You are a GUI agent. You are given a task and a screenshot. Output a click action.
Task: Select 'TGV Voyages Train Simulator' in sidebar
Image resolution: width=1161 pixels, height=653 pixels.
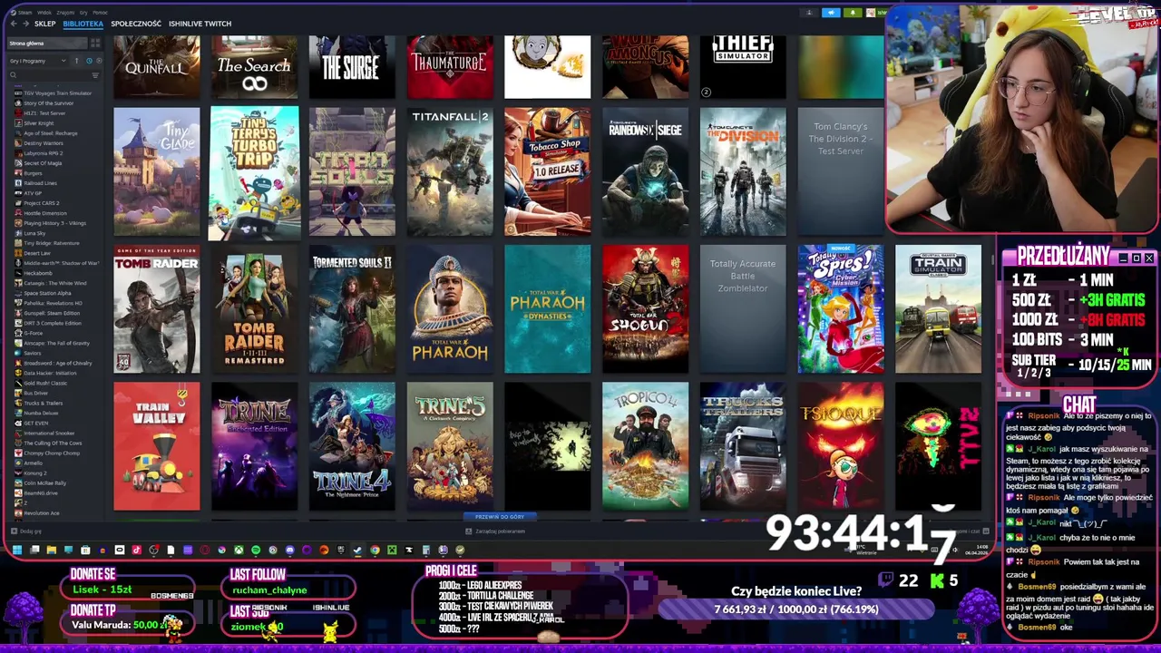tap(57, 93)
